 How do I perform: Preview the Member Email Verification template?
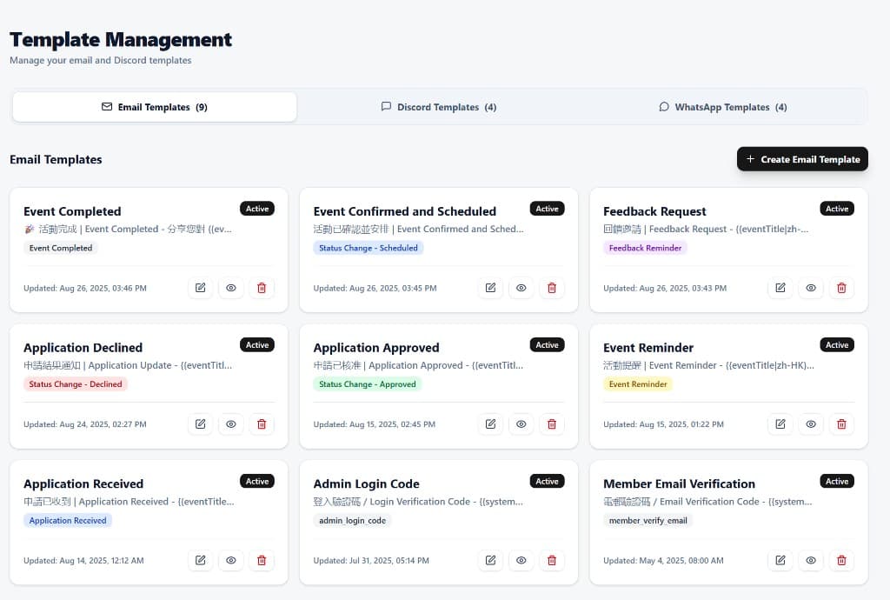[811, 560]
